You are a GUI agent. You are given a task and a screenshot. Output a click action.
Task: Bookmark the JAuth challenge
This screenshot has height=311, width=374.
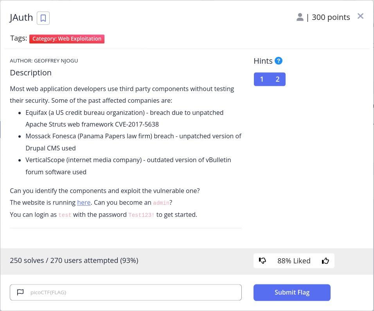[43, 18]
